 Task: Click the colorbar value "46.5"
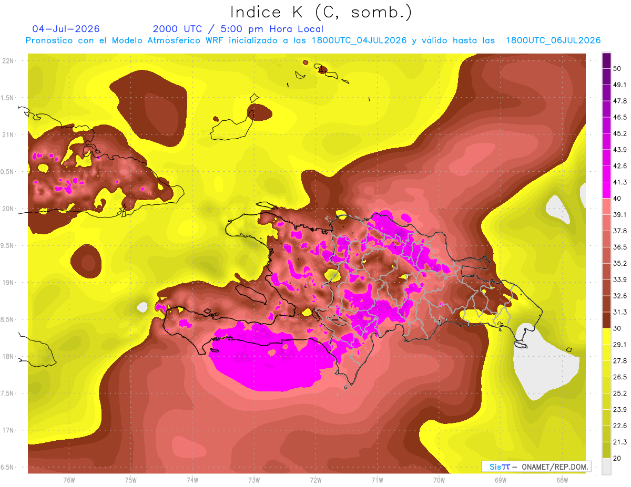(620, 117)
